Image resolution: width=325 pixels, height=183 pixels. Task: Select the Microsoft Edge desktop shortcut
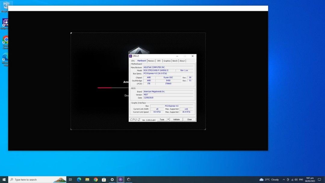tap(5, 60)
